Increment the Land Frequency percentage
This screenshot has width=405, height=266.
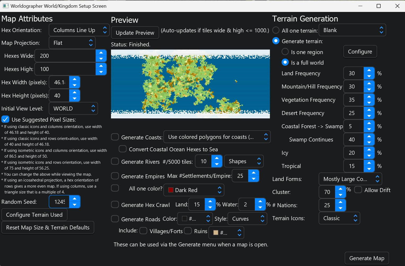369,70
